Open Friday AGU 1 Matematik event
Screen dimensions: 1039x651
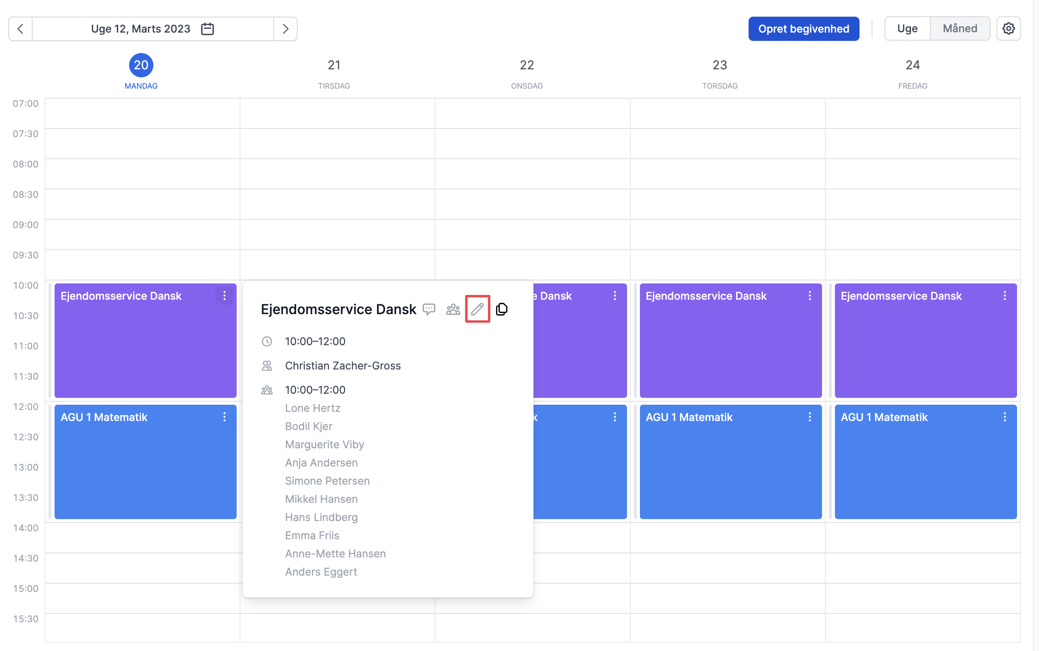(x=925, y=462)
